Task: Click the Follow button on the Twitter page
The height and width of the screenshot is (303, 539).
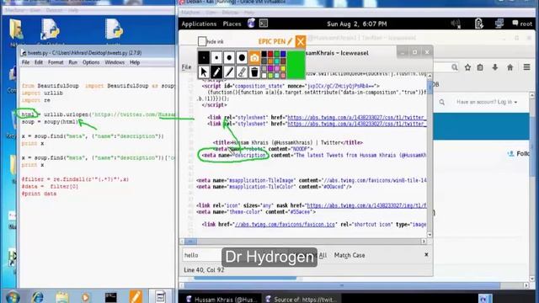Action: pyautogui.click(x=519, y=153)
